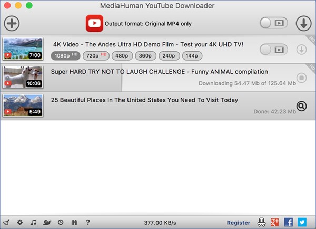Click the 25 Beautiful Places title text
Image resolution: width=316 pixels, height=229 pixels.
click(x=144, y=100)
